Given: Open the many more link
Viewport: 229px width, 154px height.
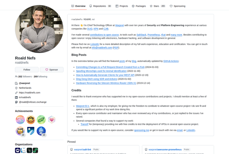Looking at the screenshot, I should tap(176, 35).
